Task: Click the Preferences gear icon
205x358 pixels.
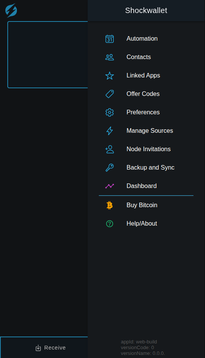Action: (x=110, y=112)
